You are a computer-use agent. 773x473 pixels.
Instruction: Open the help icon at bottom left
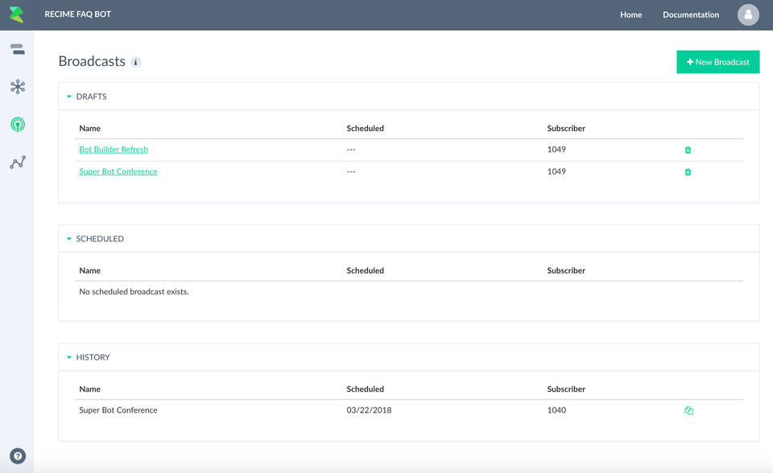(x=17, y=455)
